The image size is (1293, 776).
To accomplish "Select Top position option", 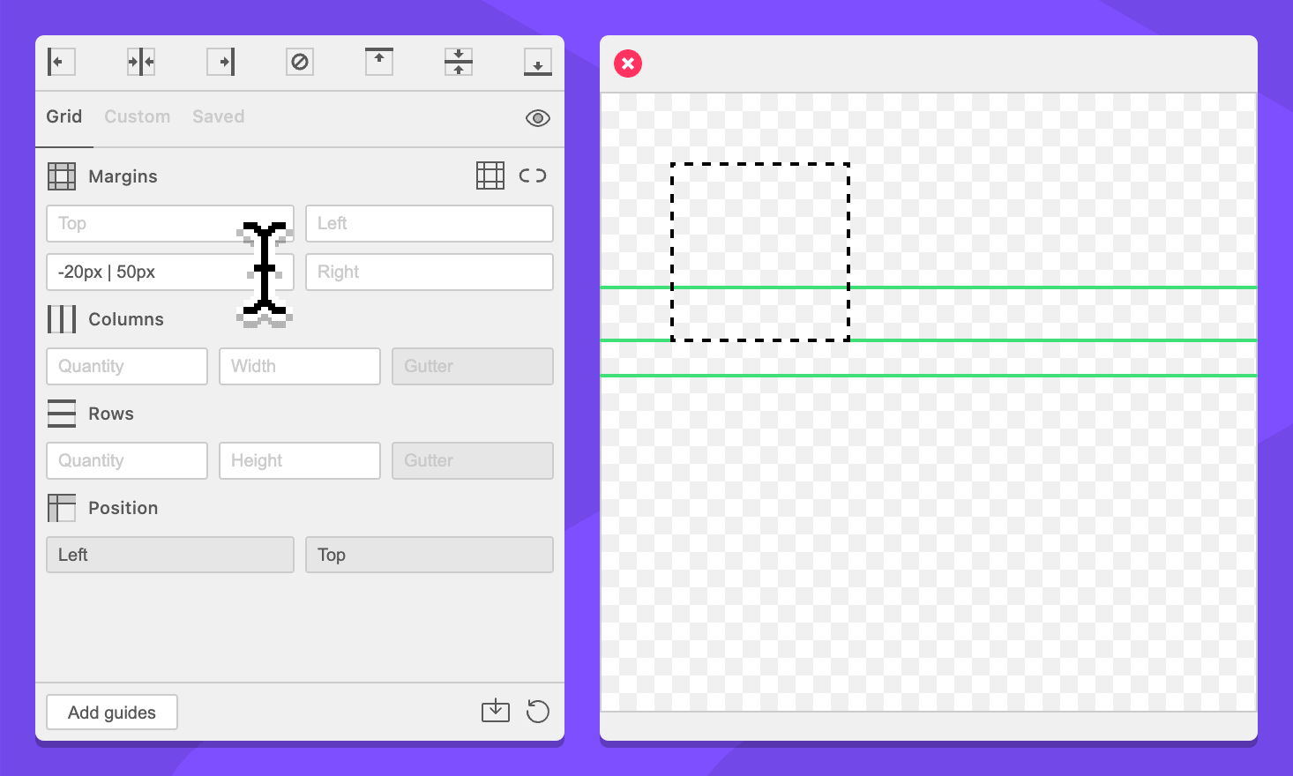I will (430, 555).
